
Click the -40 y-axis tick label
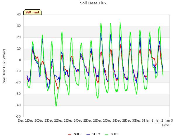click(x=18, y=105)
